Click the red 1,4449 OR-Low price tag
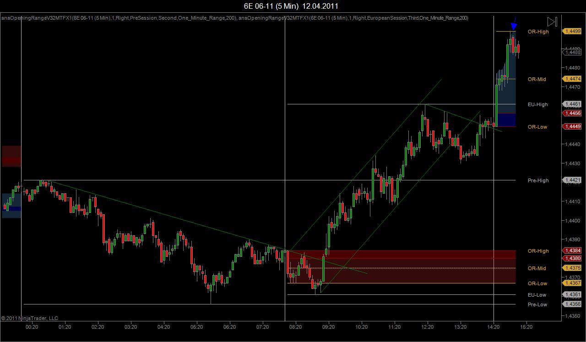 (571, 126)
